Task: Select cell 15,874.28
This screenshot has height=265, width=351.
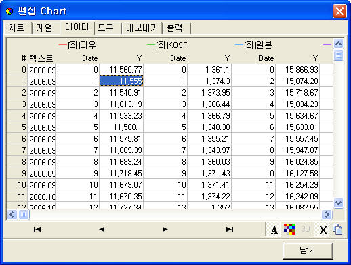Action: (x=297, y=81)
